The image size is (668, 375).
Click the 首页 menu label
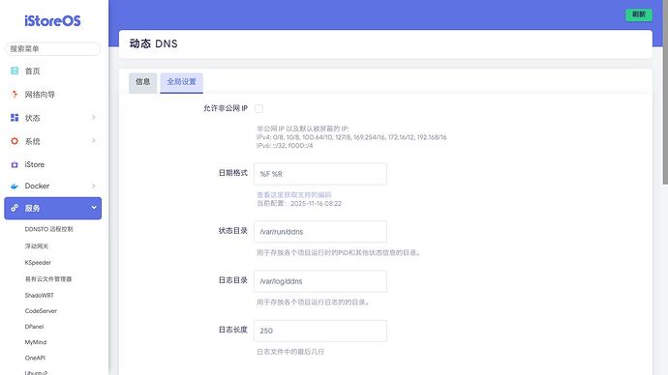click(x=32, y=71)
